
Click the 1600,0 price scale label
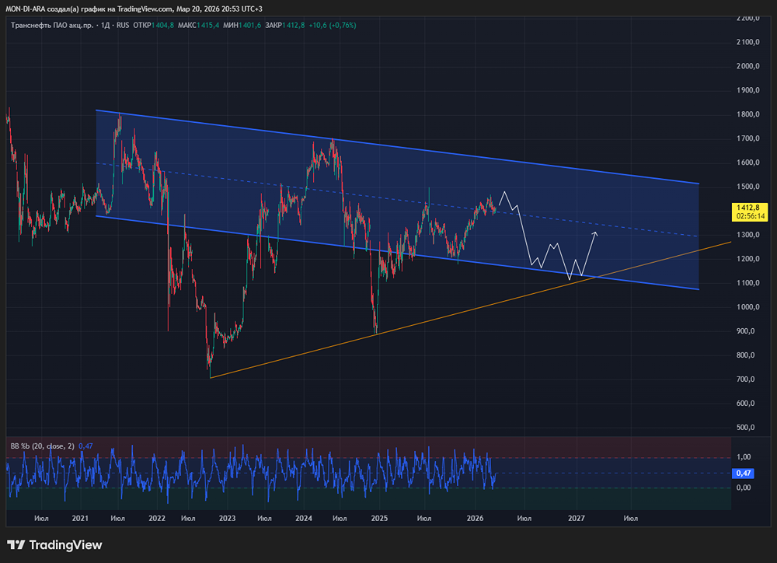[x=747, y=163]
